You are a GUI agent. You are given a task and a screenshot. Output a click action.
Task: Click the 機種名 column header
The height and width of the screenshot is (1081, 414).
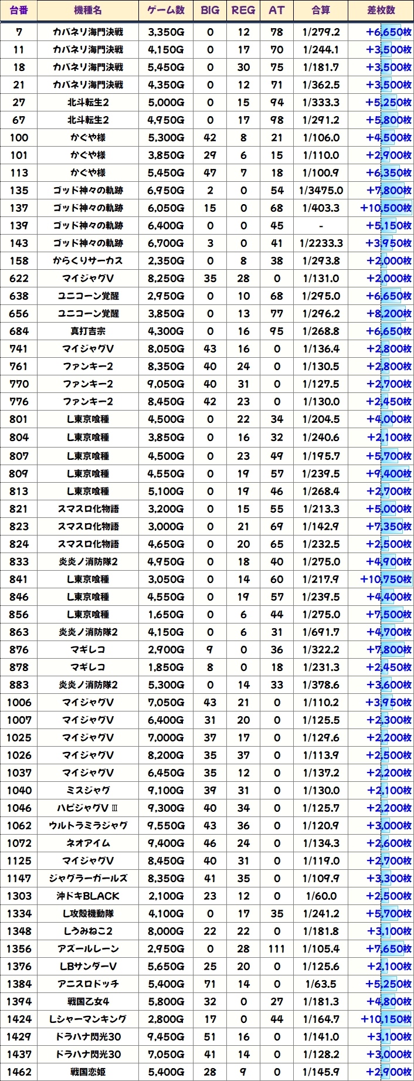88,11
